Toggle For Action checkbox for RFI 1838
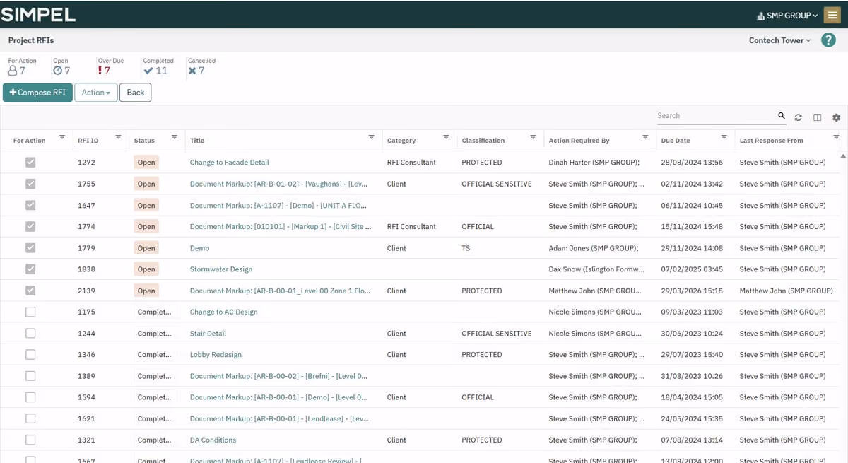 coord(30,269)
